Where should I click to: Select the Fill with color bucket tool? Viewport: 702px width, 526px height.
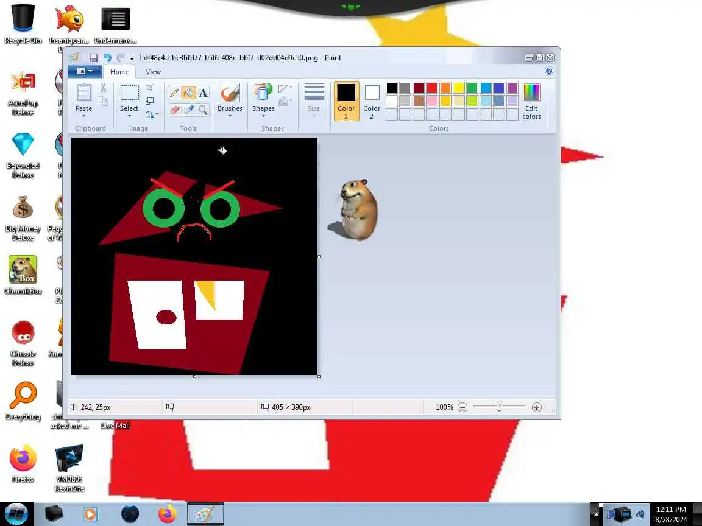pyautogui.click(x=188, y=93)
